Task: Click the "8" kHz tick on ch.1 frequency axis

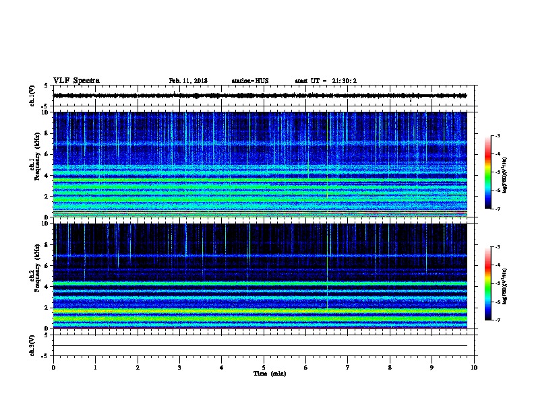Action: click(x=47, y=133)
